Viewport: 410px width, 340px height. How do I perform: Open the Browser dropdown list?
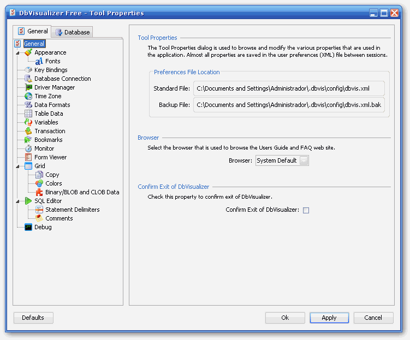click(x=304, y=160)
